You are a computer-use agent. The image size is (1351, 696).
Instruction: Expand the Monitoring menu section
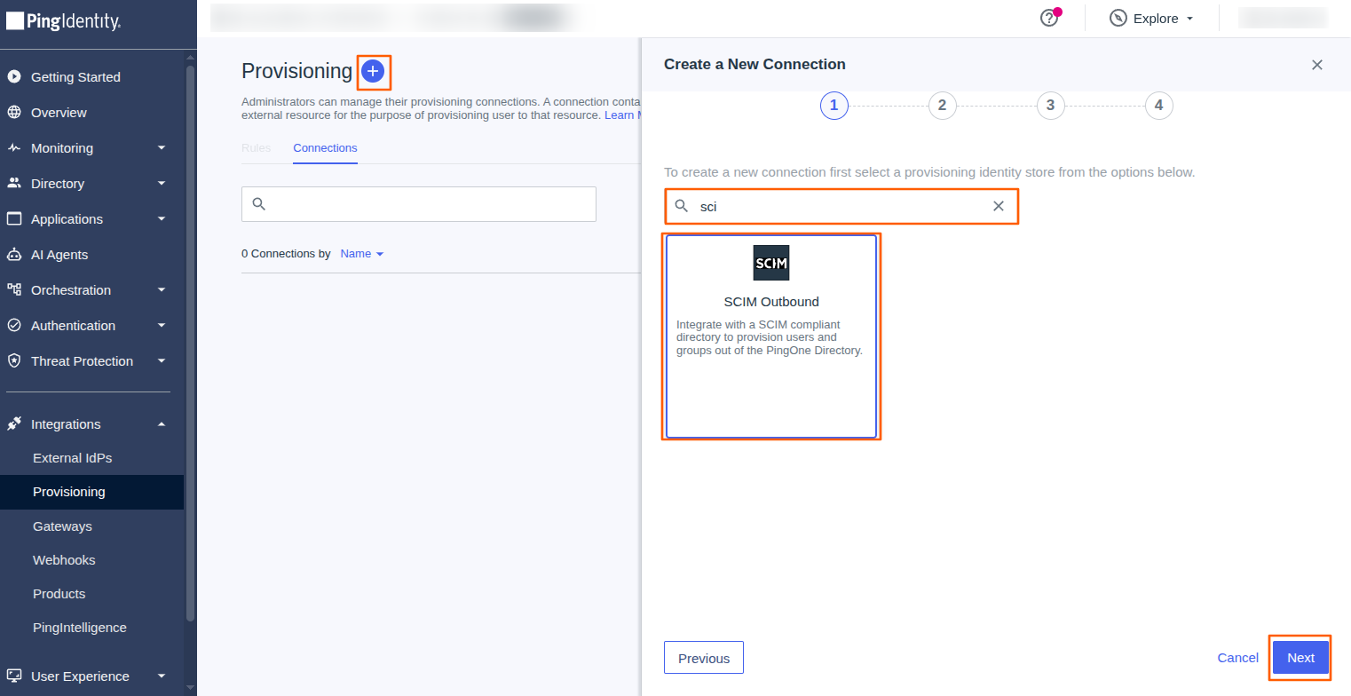coord(87,148)
